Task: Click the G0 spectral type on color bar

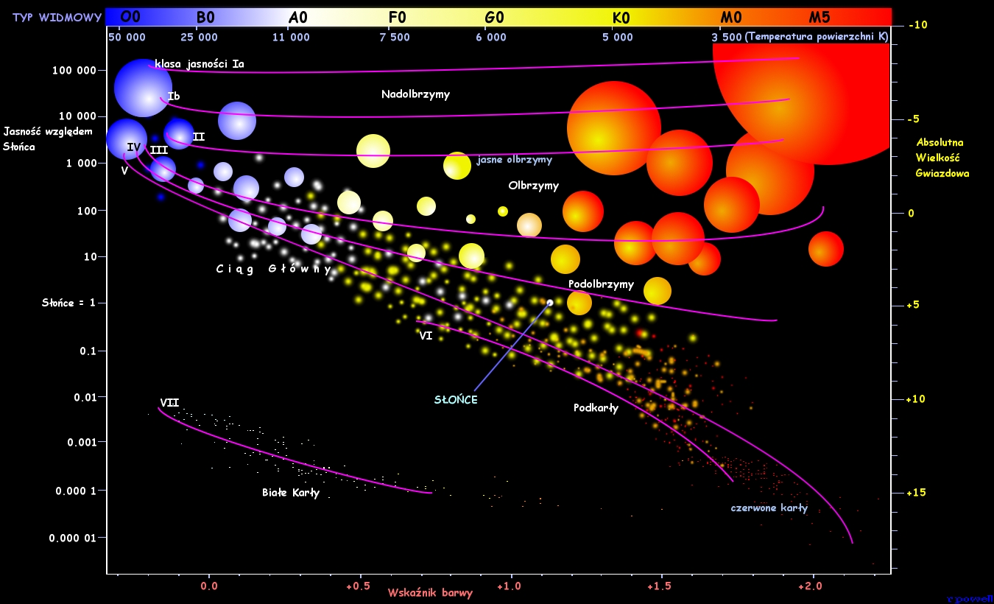Action: (495, 17)
